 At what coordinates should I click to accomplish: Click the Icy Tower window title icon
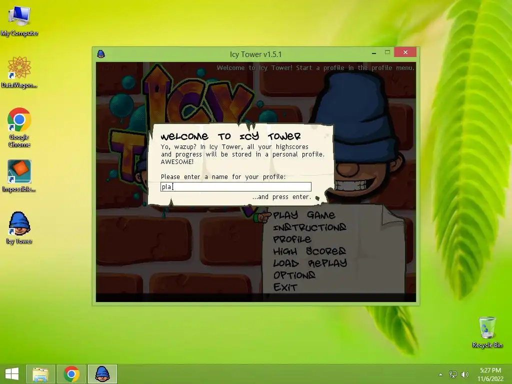101,54
